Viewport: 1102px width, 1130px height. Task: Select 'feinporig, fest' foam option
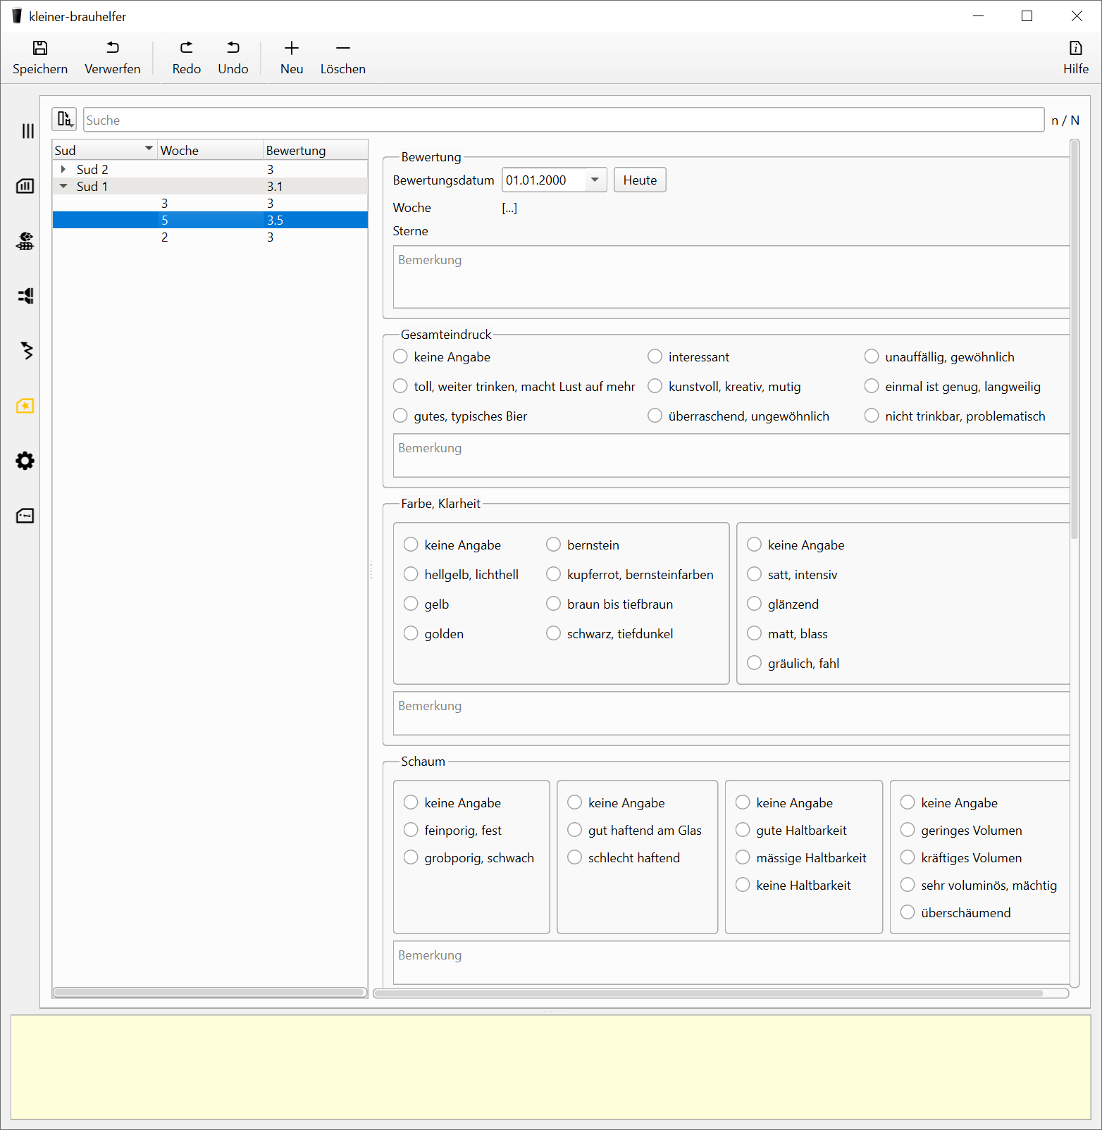411,830
